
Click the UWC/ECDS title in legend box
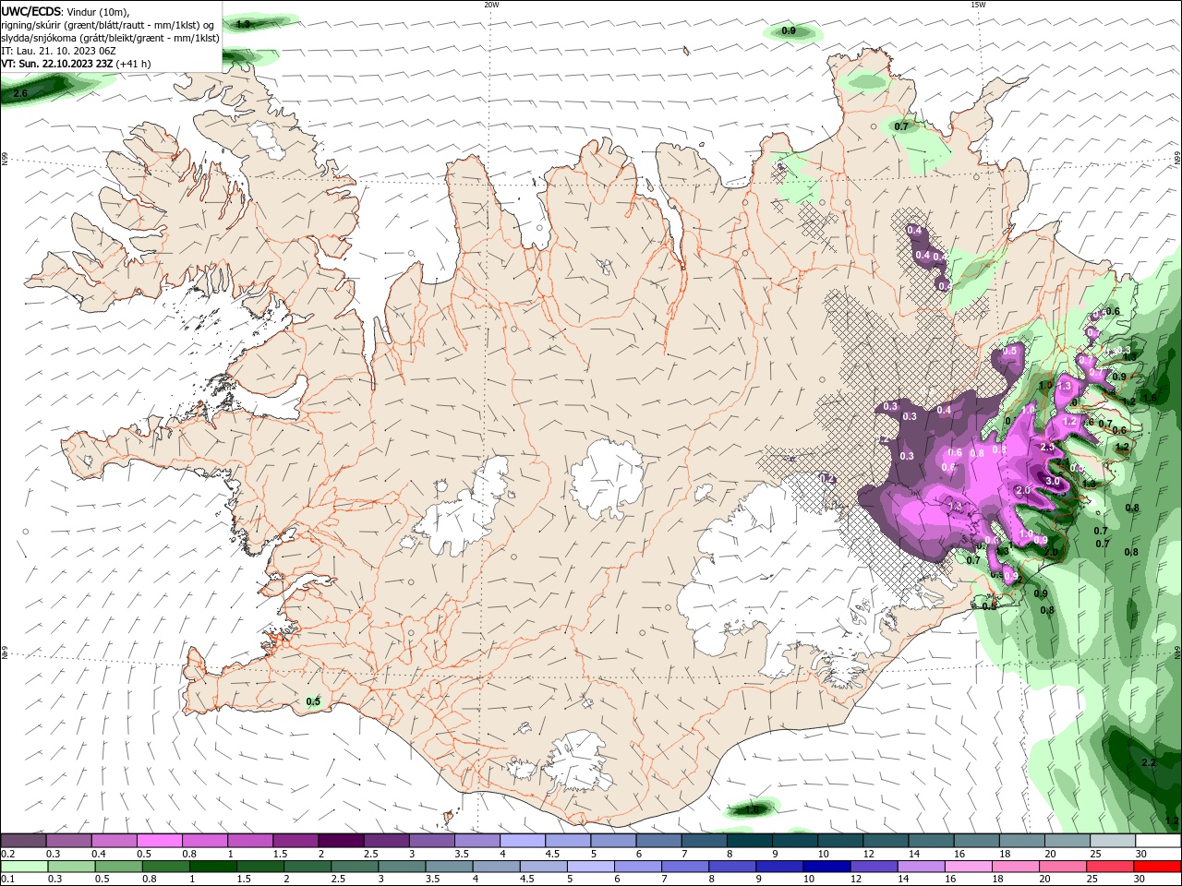click(x=31, y=11)
